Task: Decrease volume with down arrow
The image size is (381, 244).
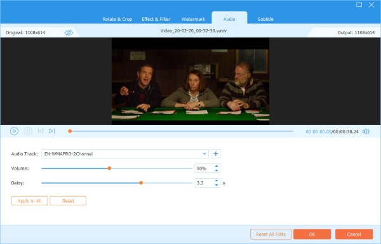Action: tap(217, 170)
